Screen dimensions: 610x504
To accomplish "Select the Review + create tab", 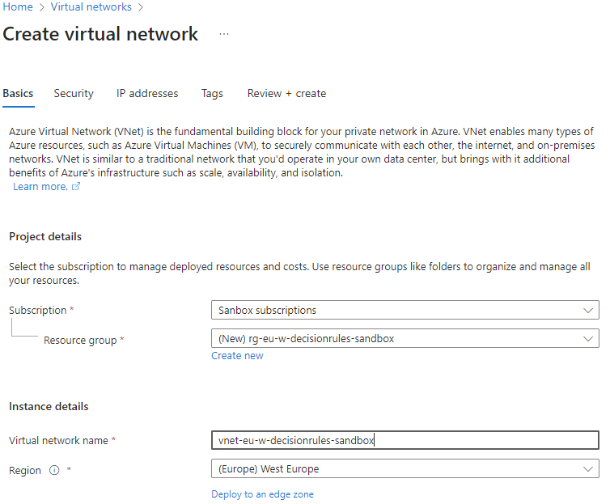I will point(286,94).
